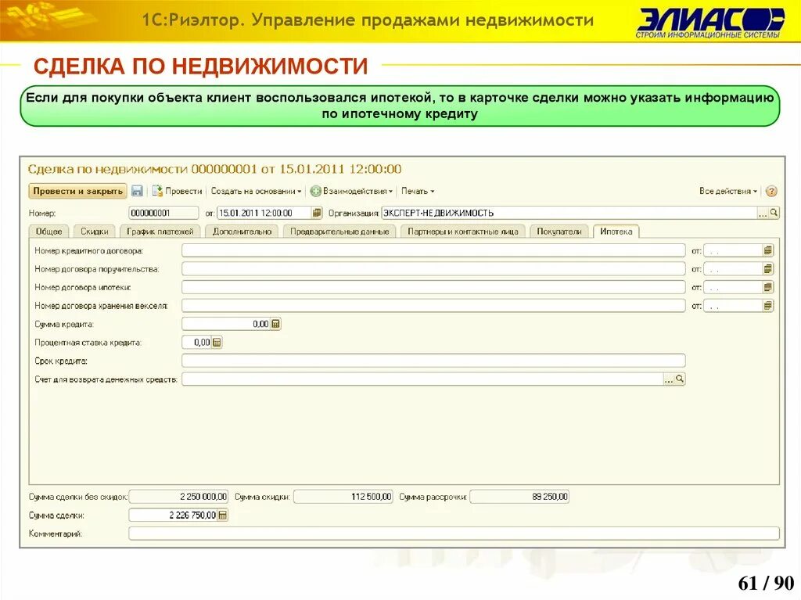Click the договора ипотеки date field

pyautogui.click(x=733, y=287)
